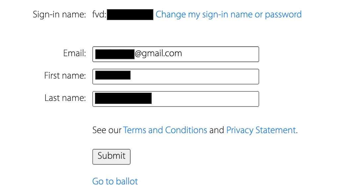This screenshot has height=190, width=339.
Task: Click the blacked-out value in Last name field
Action: pos(123,98)
